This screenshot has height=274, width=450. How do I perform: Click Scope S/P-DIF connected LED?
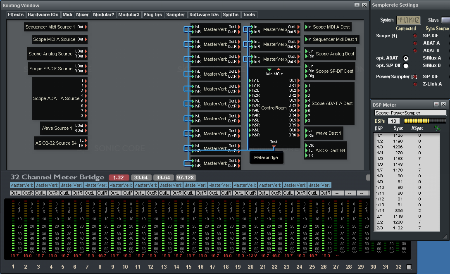tap(415, 36)
